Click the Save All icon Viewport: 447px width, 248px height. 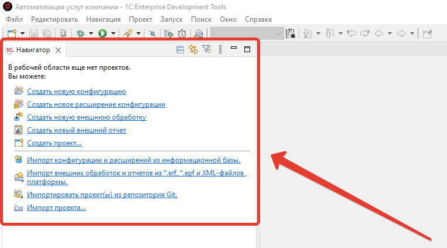(x=47, y=33)
